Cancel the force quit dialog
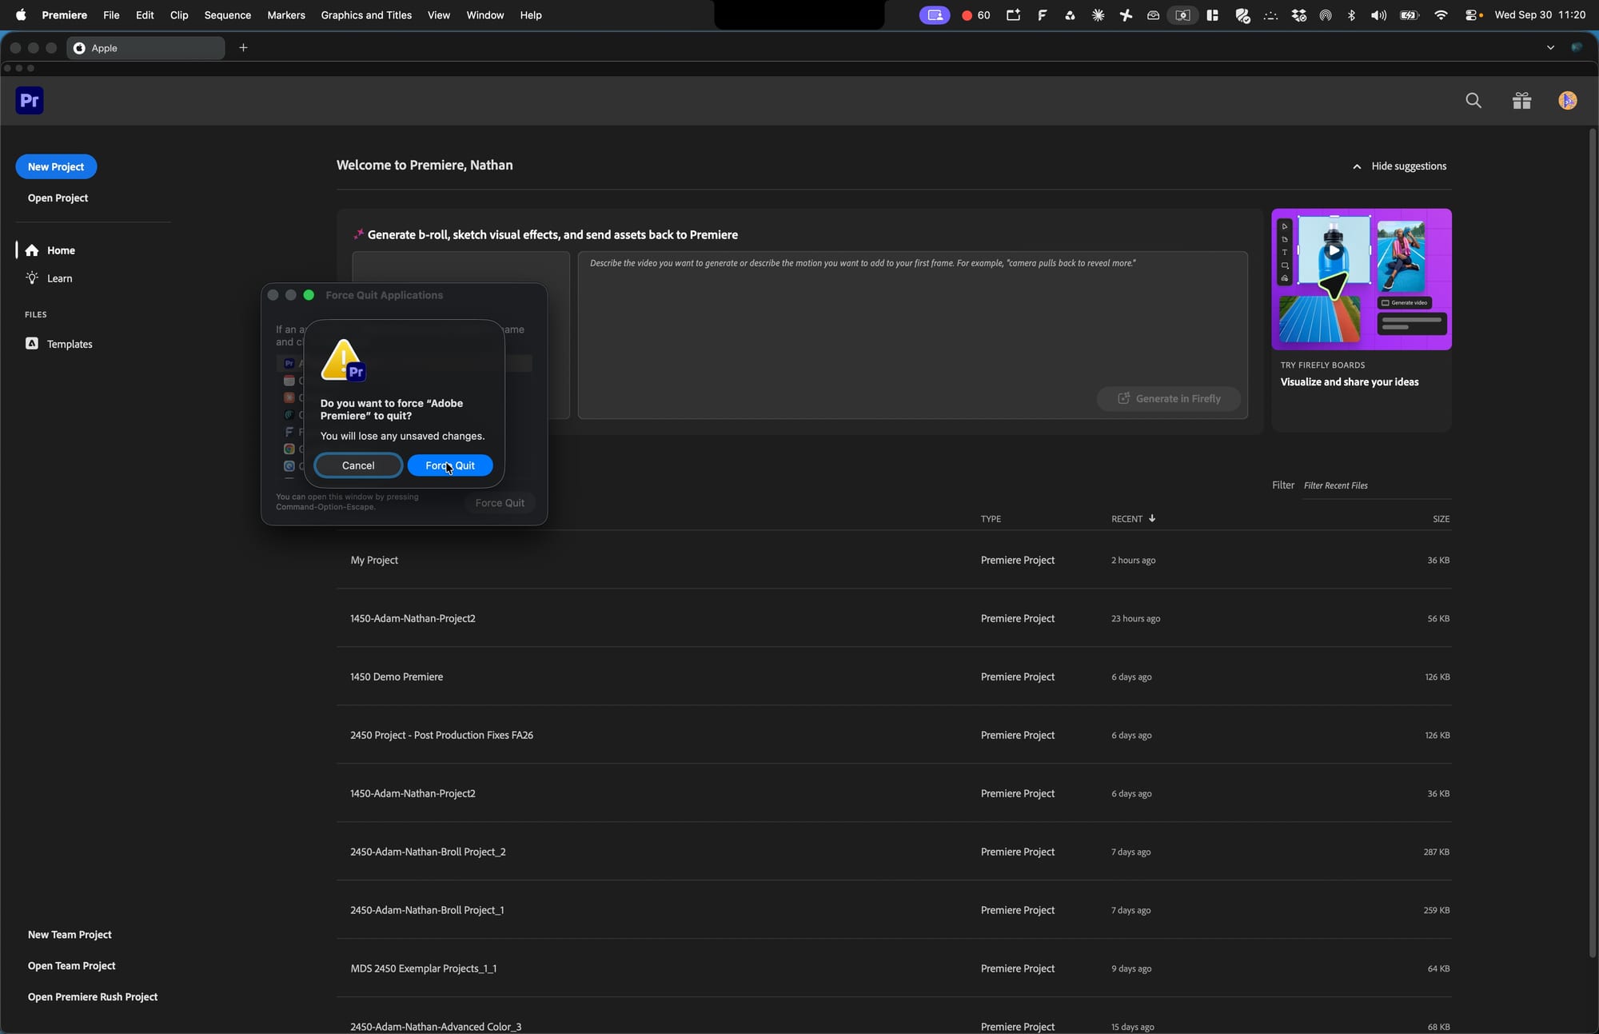 coord(358,465)
